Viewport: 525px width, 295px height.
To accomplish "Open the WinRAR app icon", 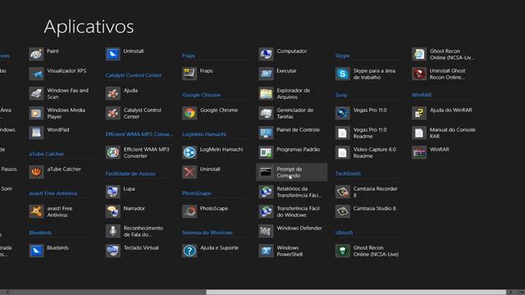I will point(419,152).
